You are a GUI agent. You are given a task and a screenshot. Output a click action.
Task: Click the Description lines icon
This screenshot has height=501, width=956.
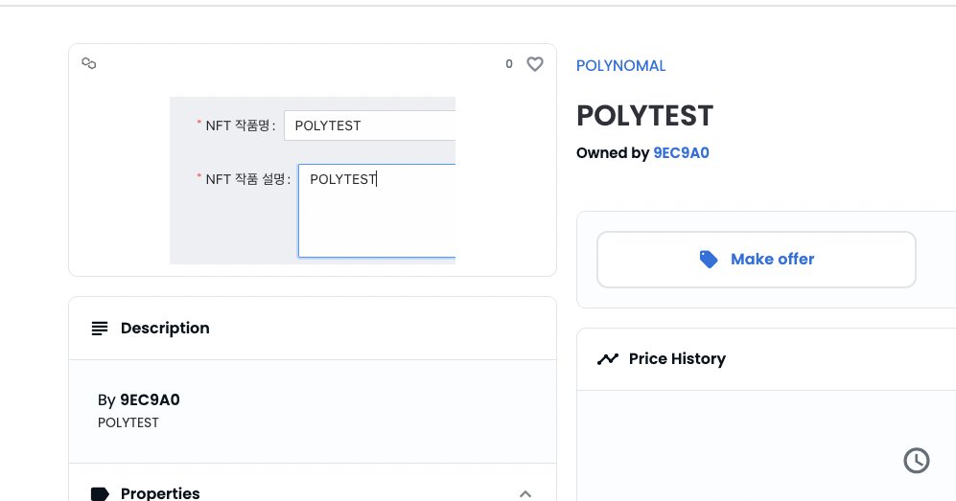tap(100, 329)
